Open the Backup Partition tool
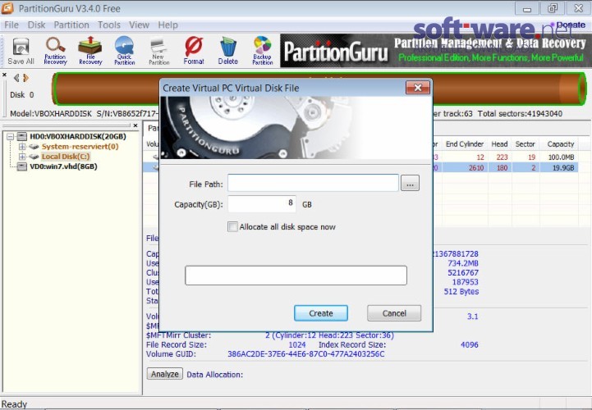Viewport: 592px width, 410px height. (263, 51)
